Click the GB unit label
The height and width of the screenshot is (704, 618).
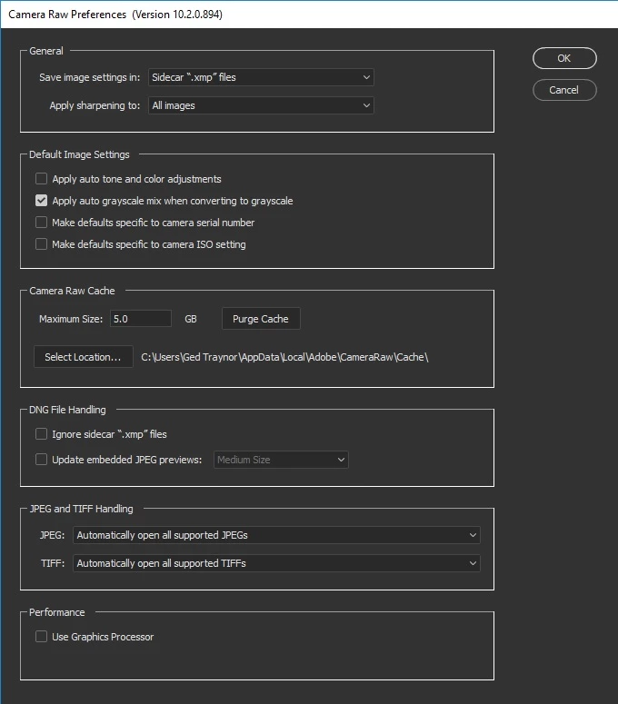coord(191,319)
